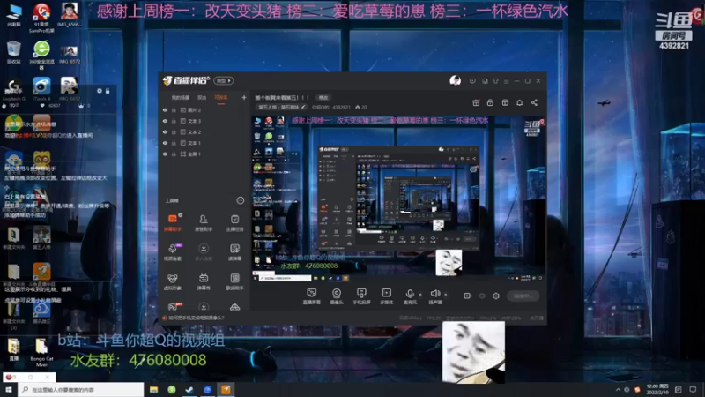Open iTools 4 desktop shortcut
Viewport: 705px width, 397px height.
41,89
